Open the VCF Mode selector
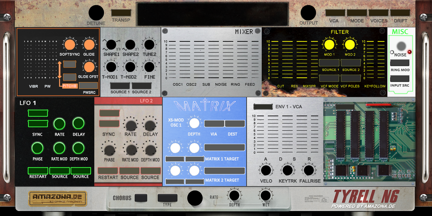The height and width of the screenshot is (216, 432). pos(329,78)
